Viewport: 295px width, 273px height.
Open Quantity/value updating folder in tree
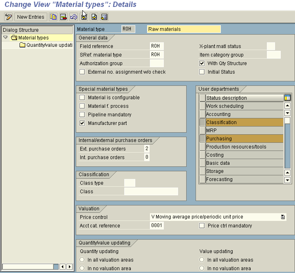click(46, 45)
